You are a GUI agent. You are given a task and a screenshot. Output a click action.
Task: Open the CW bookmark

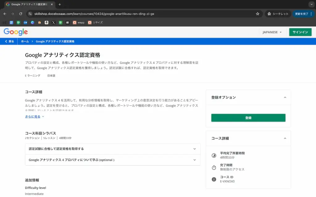pyautogui.click(x=25, y=22)
